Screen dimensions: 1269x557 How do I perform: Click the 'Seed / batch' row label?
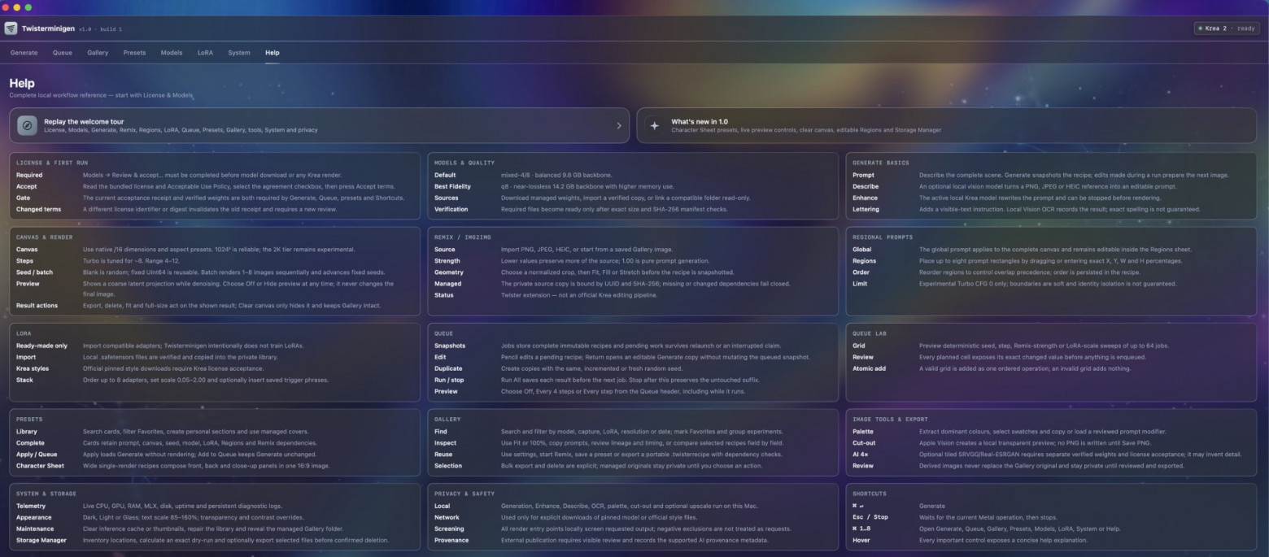[34, 272]
